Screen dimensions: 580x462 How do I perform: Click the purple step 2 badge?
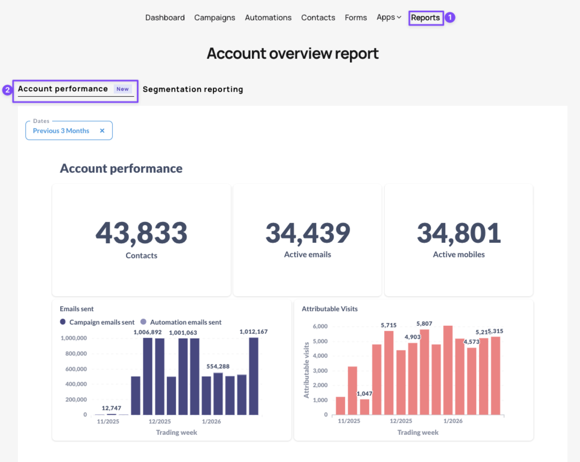7,90
